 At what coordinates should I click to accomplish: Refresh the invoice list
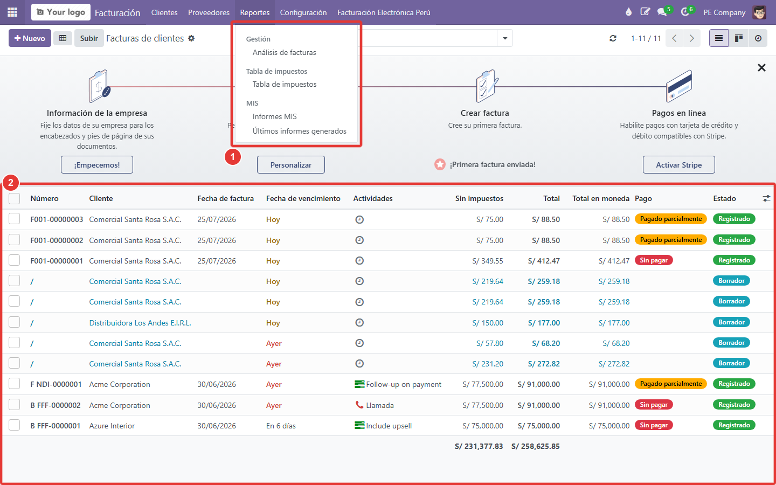coord(613,38)
